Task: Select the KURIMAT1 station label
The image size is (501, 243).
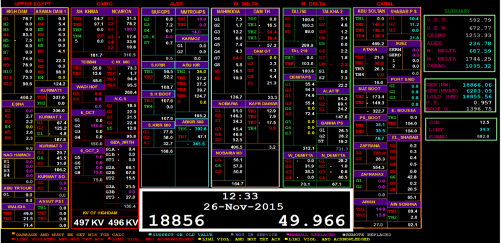Action: tap(51, 90)
